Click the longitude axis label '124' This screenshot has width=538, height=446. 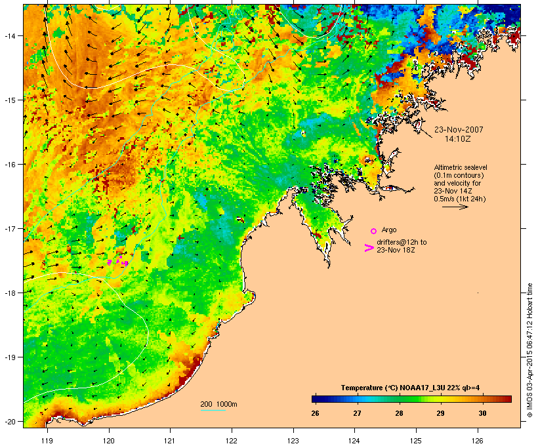coord(354,441)
